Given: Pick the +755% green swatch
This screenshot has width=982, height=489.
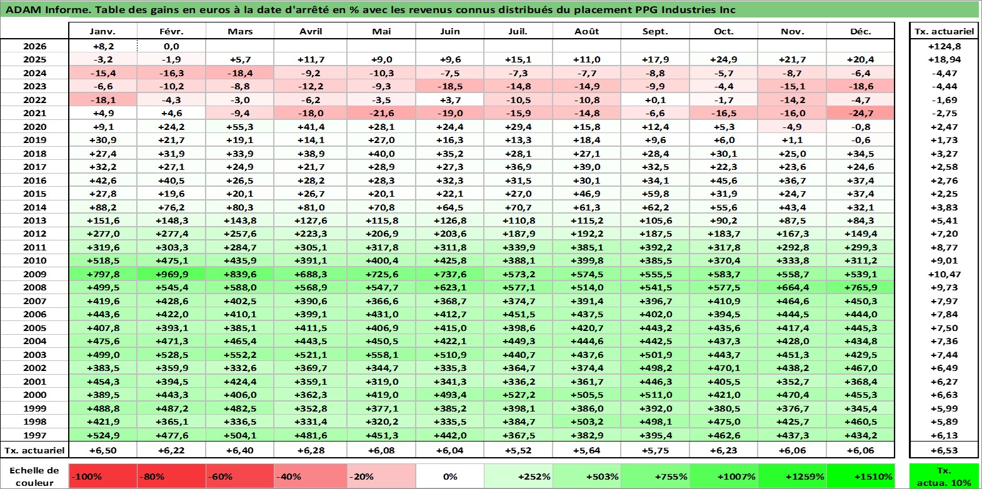Looking at the screenshot, I should [x=655, y=476].
